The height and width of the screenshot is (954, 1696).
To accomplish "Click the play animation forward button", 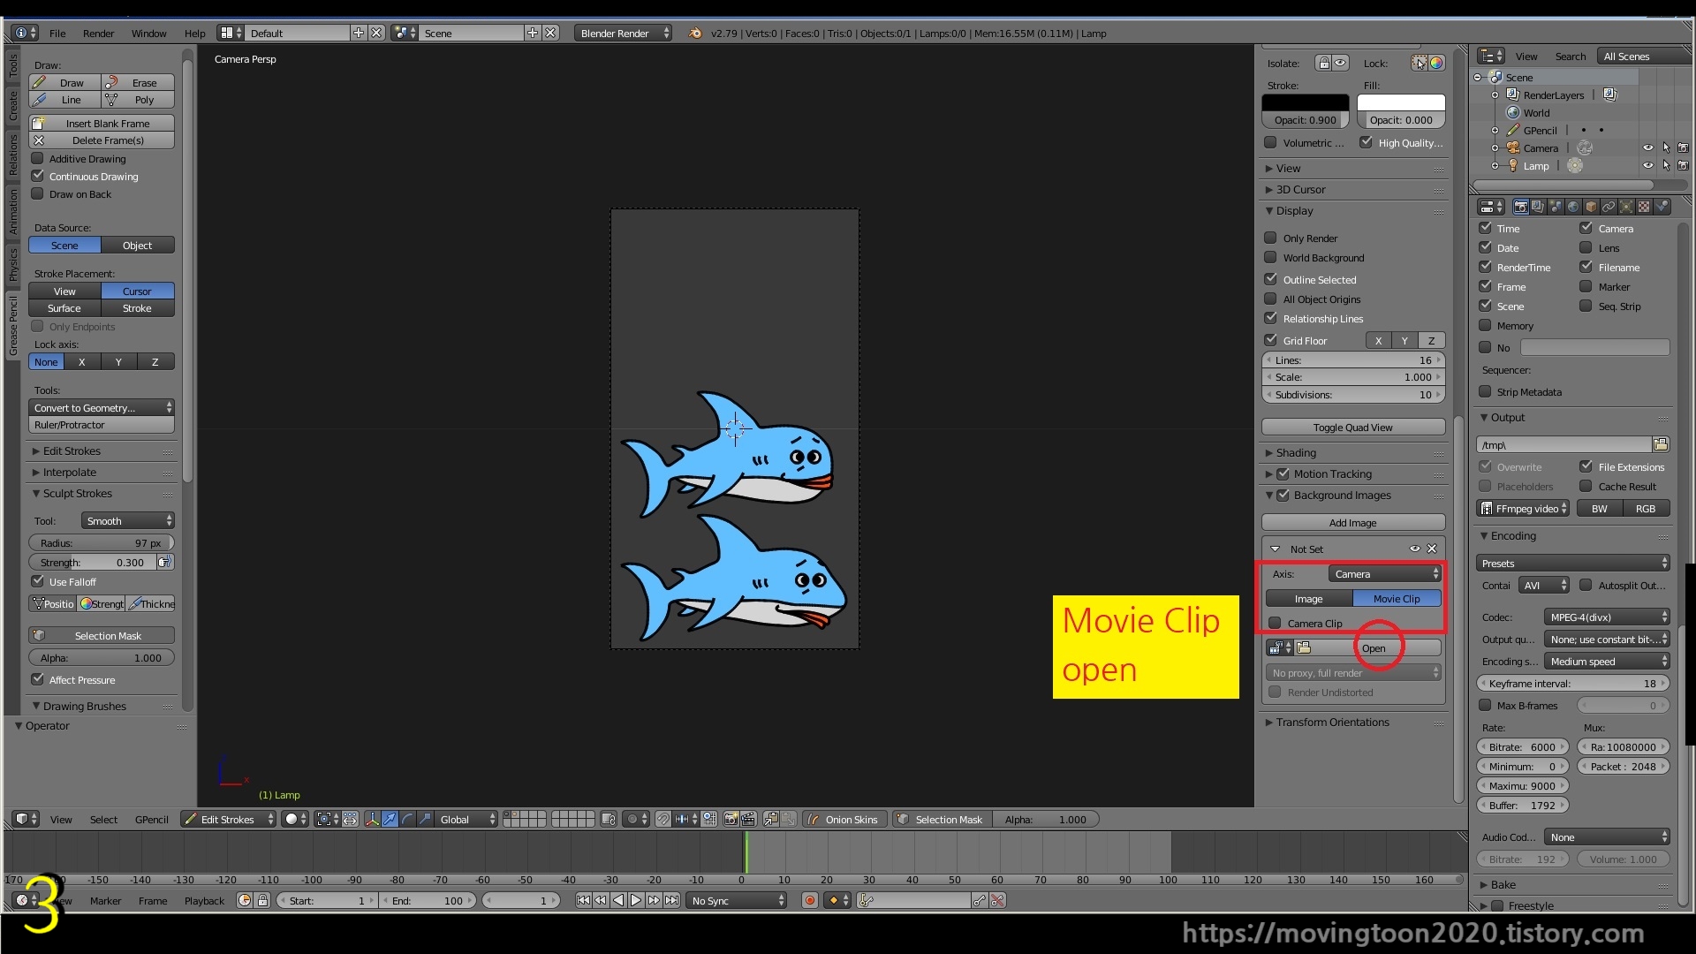I will tap(636, 900).
